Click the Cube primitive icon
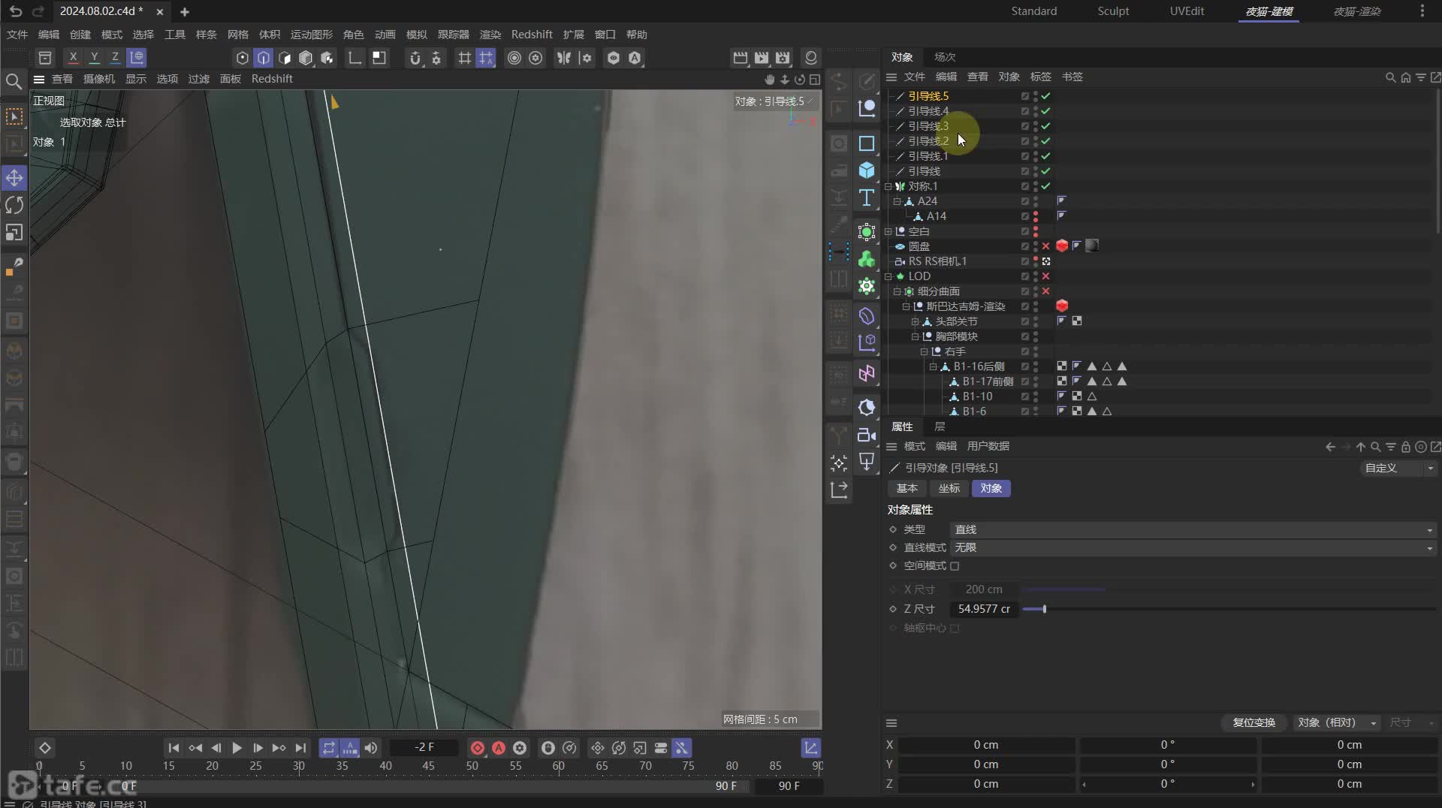 tap(867, 170)
